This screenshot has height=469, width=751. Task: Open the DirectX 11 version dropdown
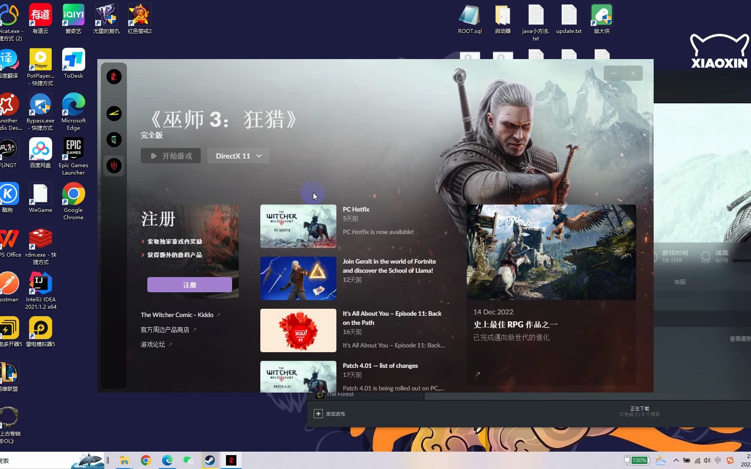239,156
